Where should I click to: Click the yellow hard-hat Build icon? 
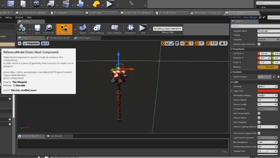pos(96,4)
